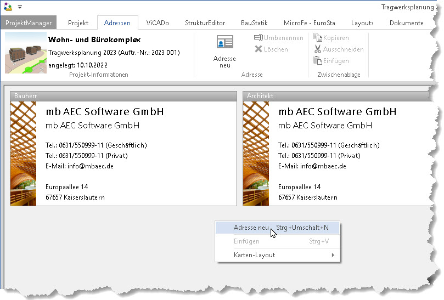Choose Adresse neu in the context menu
Image resolution: width=444 pixels, height=300 pixels.
pyautogui.click(x=278, y=228)
